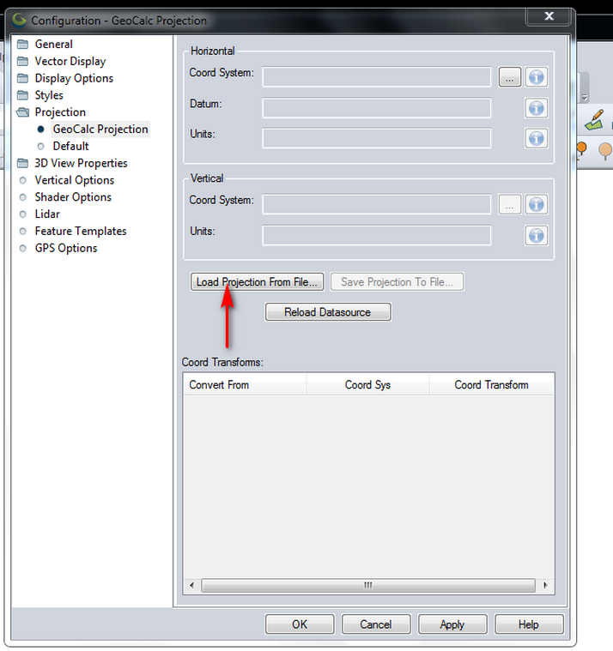Viewport: 613px width, 651px height.
Task: Click the Horizontal Units field
Action: point(377,138)
